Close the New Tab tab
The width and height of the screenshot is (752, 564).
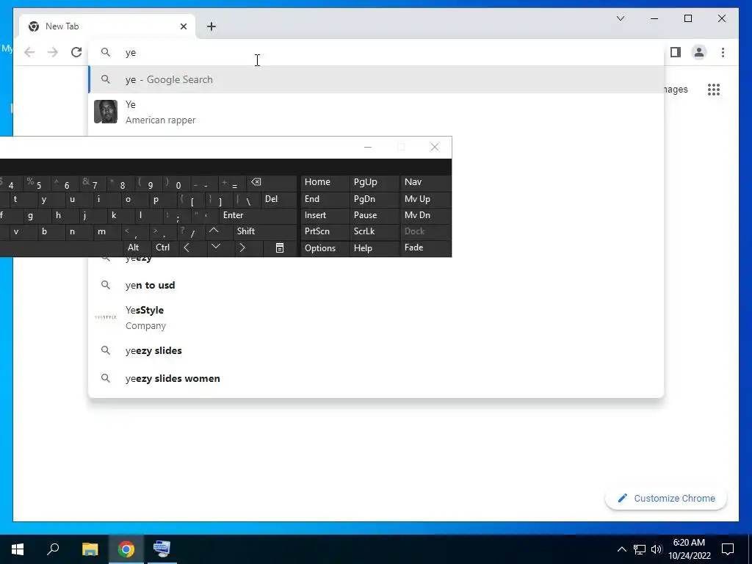click(183, 26)
